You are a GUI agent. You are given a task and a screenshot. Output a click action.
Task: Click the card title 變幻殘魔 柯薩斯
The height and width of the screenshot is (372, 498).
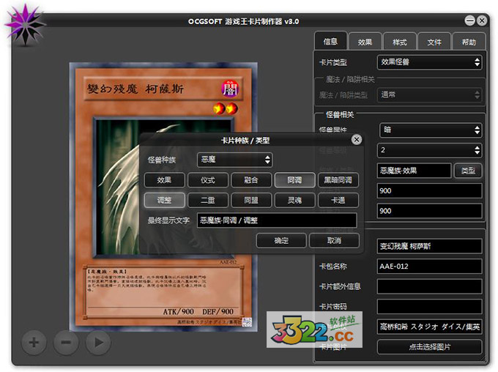click(135, 89)
